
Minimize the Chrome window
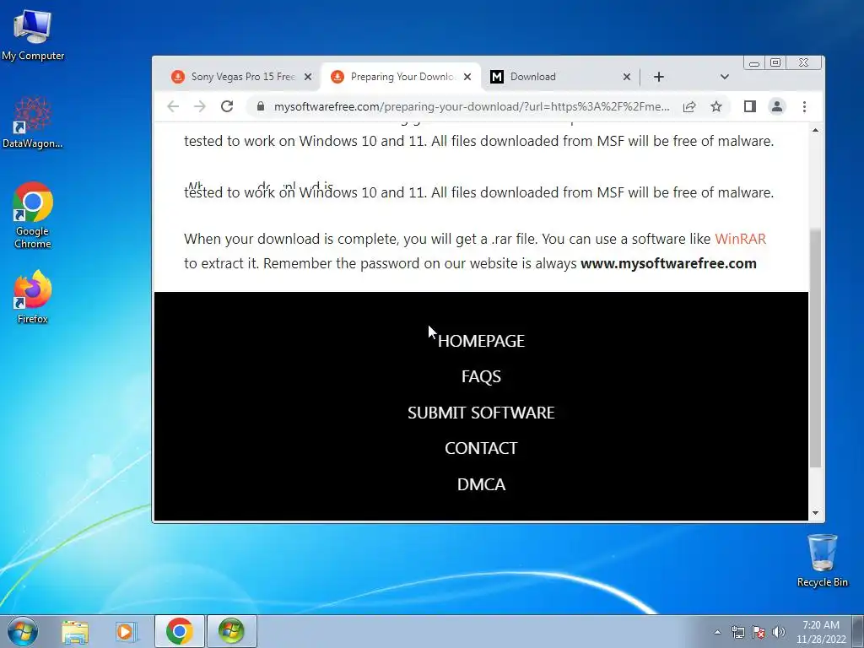754,62
